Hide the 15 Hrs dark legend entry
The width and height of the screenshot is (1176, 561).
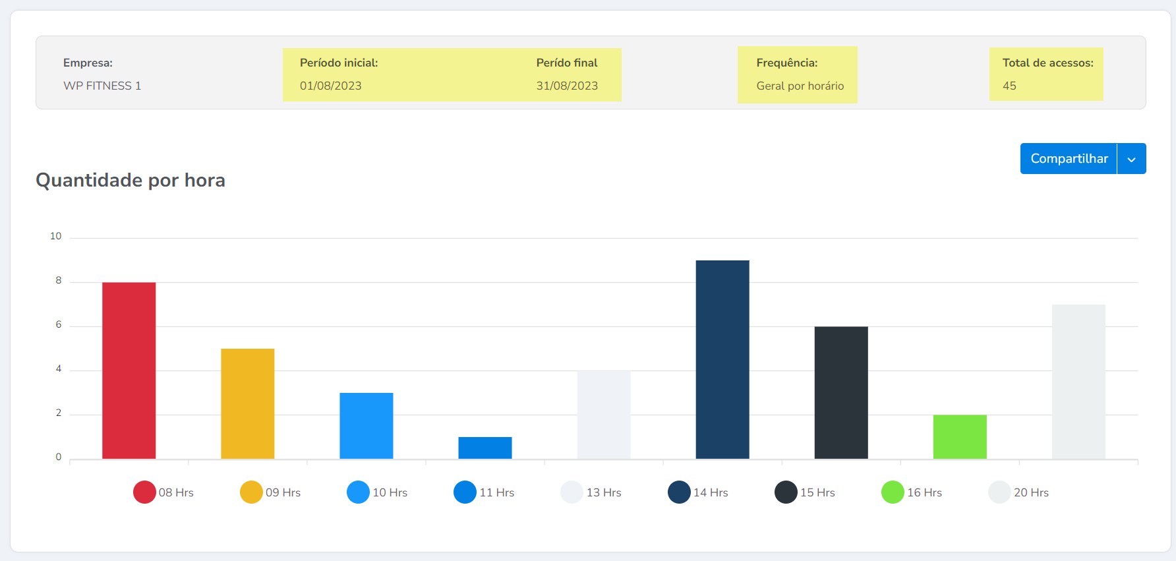[x=786, y=492]
